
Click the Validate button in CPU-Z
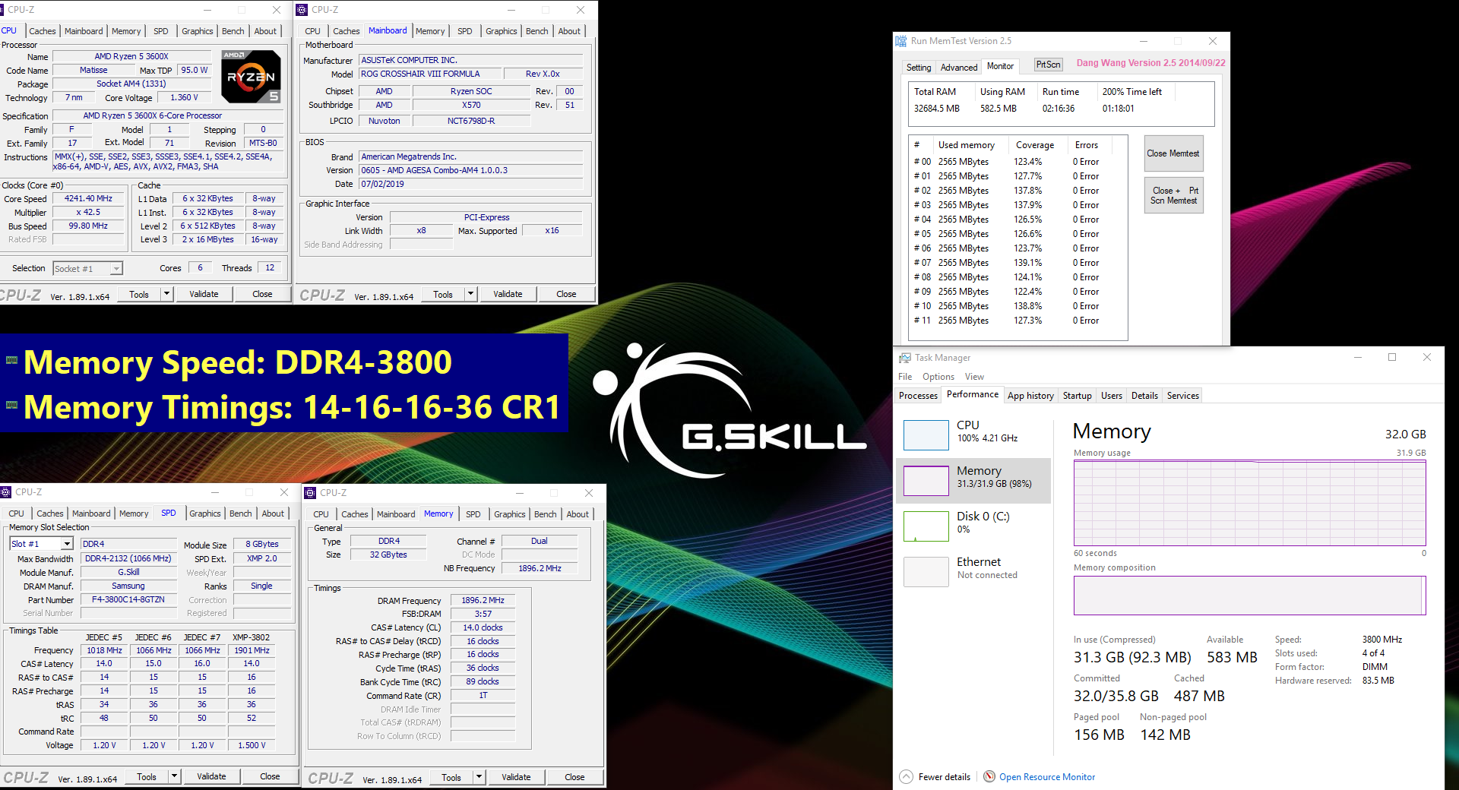[x=204, y=294]
